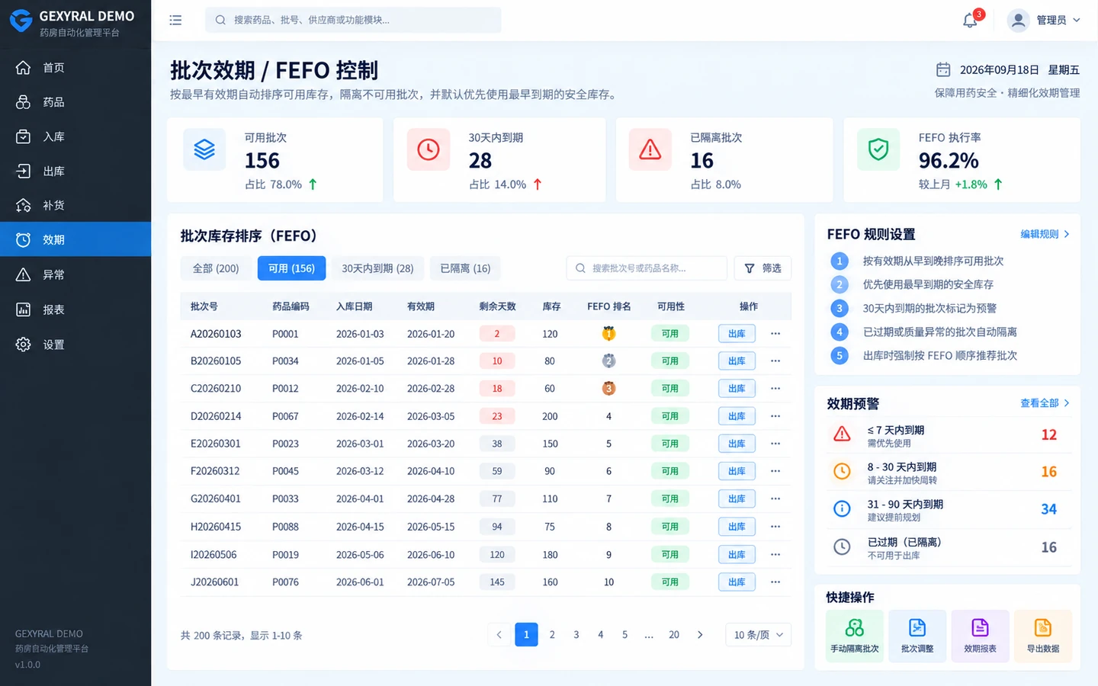This screenshot has height=686, width=1098.
Task: Expand the 管理员 account menu chevron
Action: 1077,21
